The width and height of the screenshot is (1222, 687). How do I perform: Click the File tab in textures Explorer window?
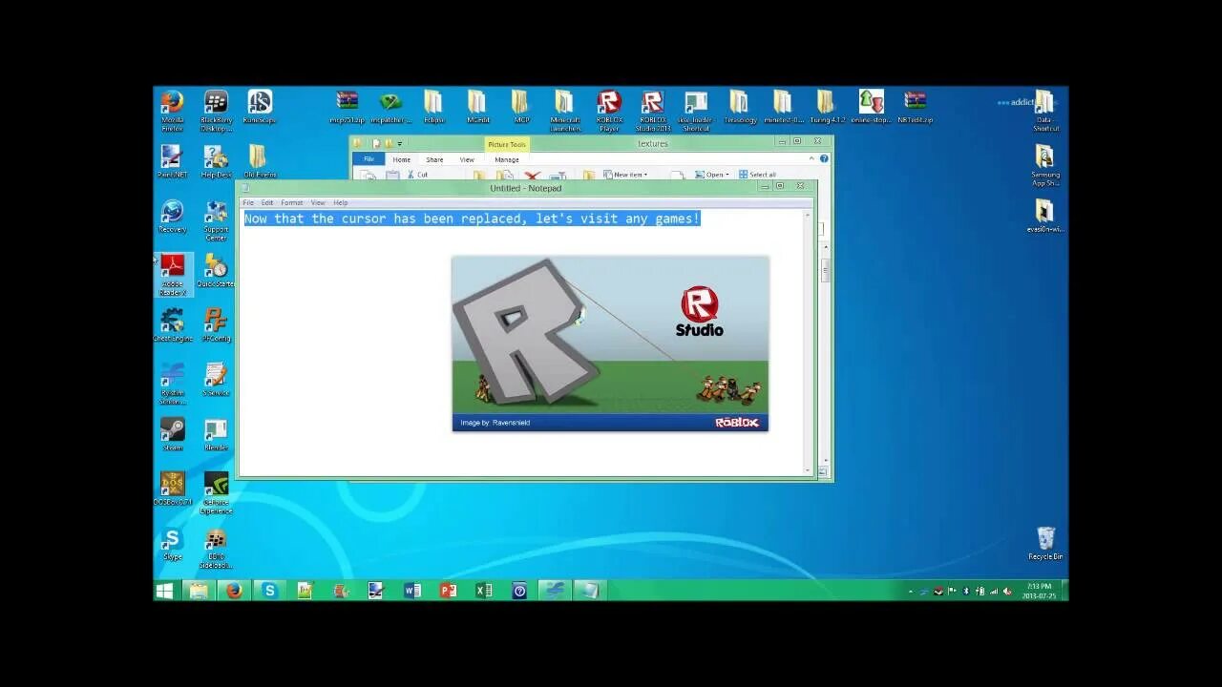pyautogui.click(x=369, y=159)
